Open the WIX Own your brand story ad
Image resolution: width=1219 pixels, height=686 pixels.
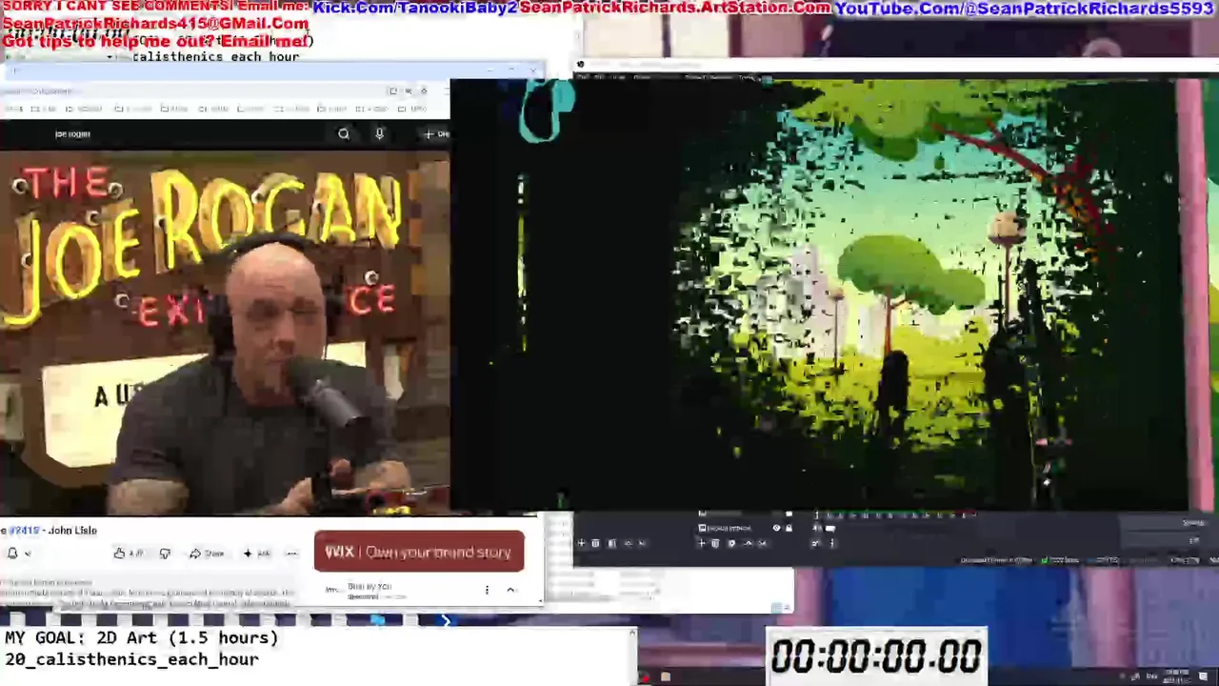(x=419, y=552)
